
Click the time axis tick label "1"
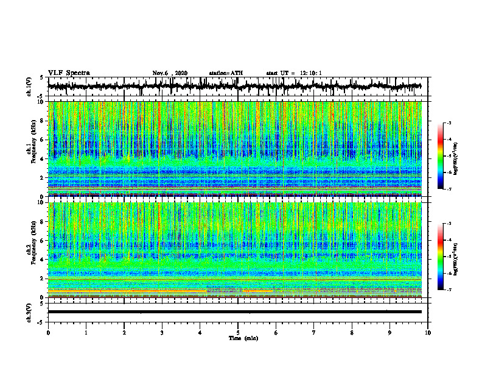click(x=86, y=333)
